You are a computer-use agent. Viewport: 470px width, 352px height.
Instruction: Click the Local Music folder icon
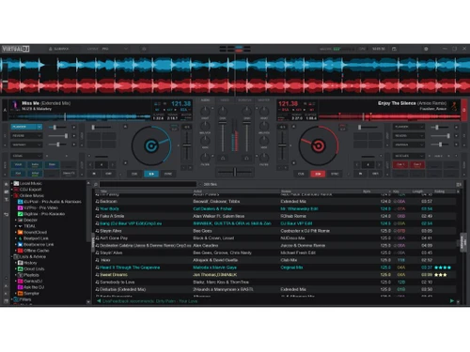(x=16, y=183)
